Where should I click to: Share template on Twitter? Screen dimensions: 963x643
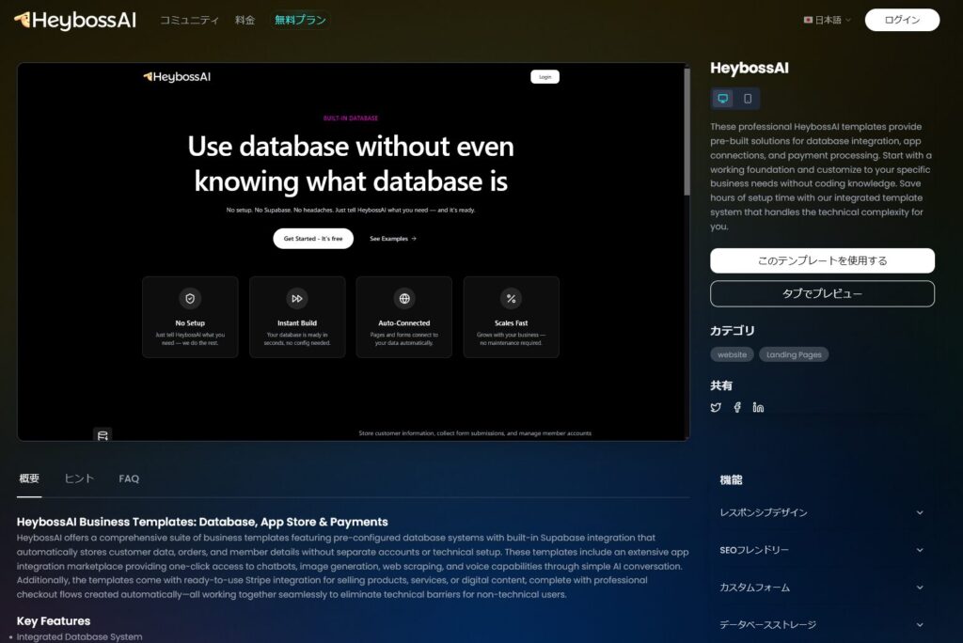point(716,407)
